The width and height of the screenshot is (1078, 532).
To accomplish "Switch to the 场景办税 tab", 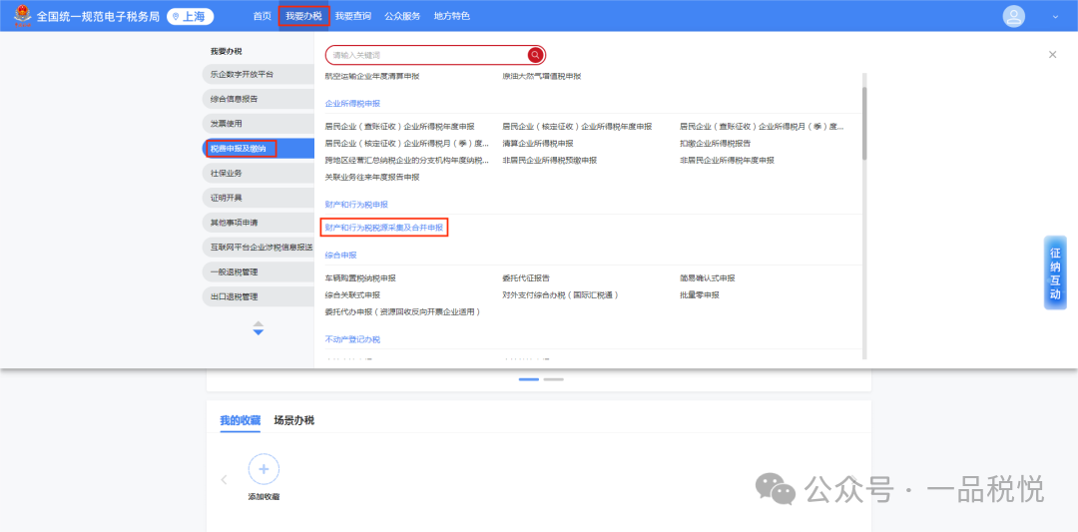I will (x=293, y=420).
